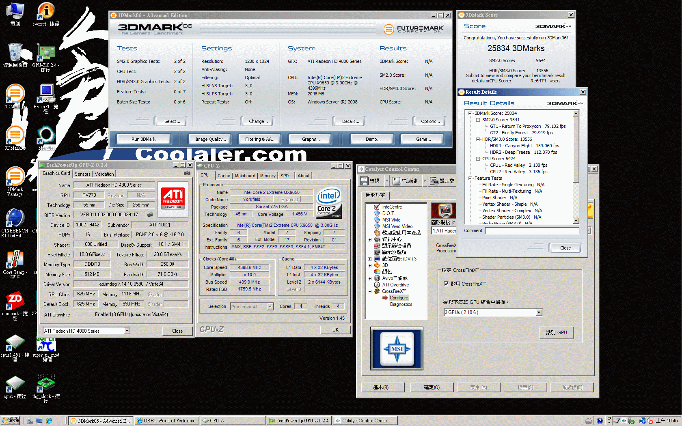The image size is (682, 426).
Task: Click the Comment input field
Action: point(532,230)
